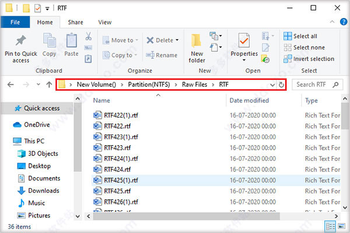Click the Select none icon
This screenshot has width=350, height=233.
(x=288, y=48)
